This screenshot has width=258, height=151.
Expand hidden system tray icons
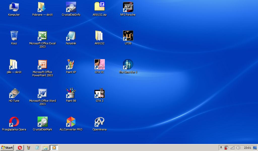pyautogui.click(x=221, y=147)
